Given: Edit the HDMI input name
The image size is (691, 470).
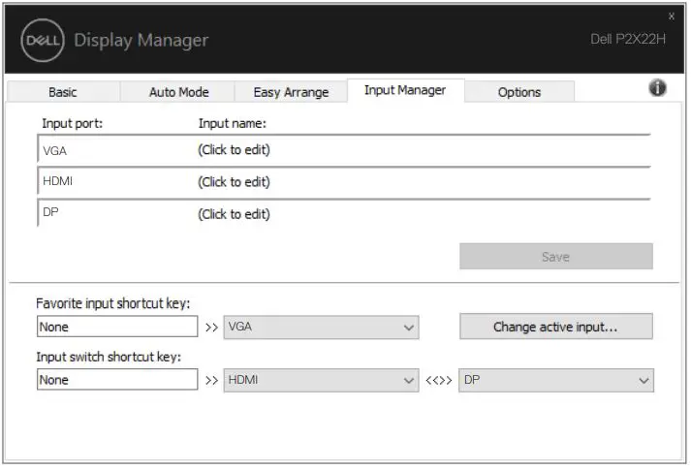Looking at the screenshot, I should pyautogui.click(x=234, y=182).
